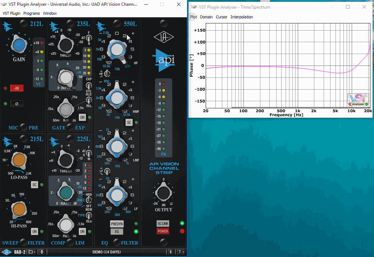Click the 550L HF band knob
The image size is (374, 257).
pos(117,50)
